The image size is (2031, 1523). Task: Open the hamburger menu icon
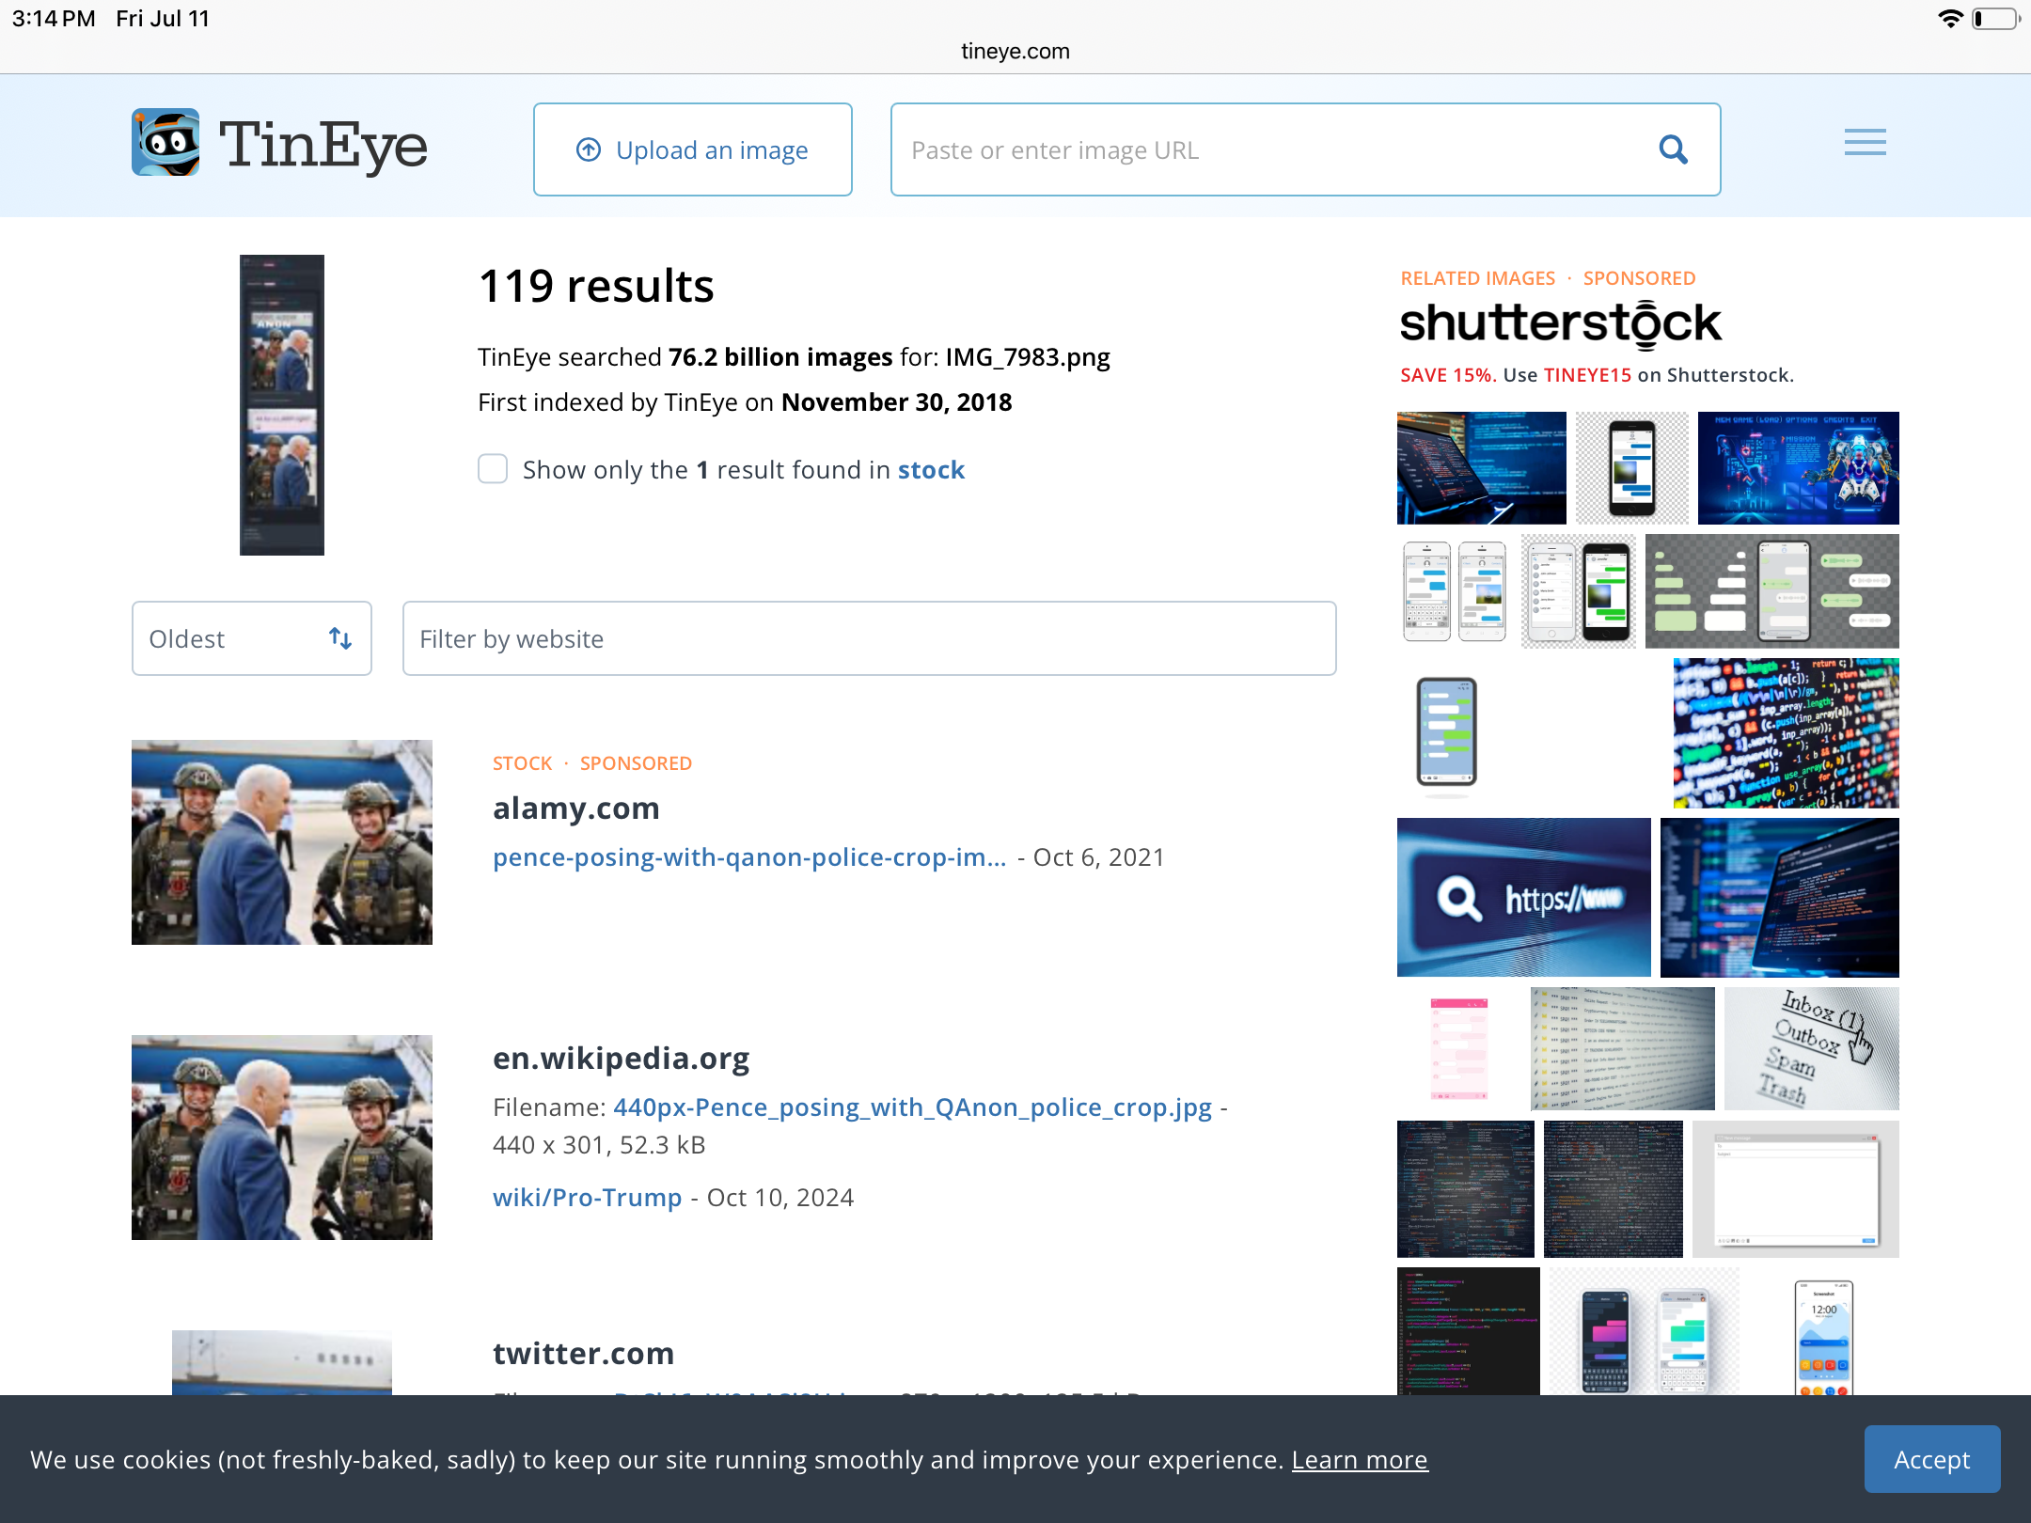pyautogui.click(x=1865, y=142)
